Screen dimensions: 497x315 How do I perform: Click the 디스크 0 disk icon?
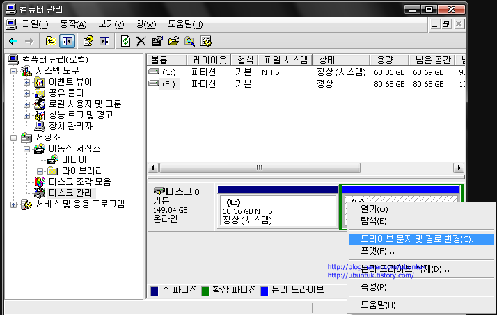point(159,191)
